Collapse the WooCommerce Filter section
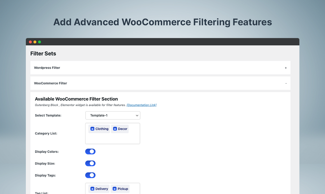The height and width of the screenshot is (194, 325). click(x=160, y=83)
